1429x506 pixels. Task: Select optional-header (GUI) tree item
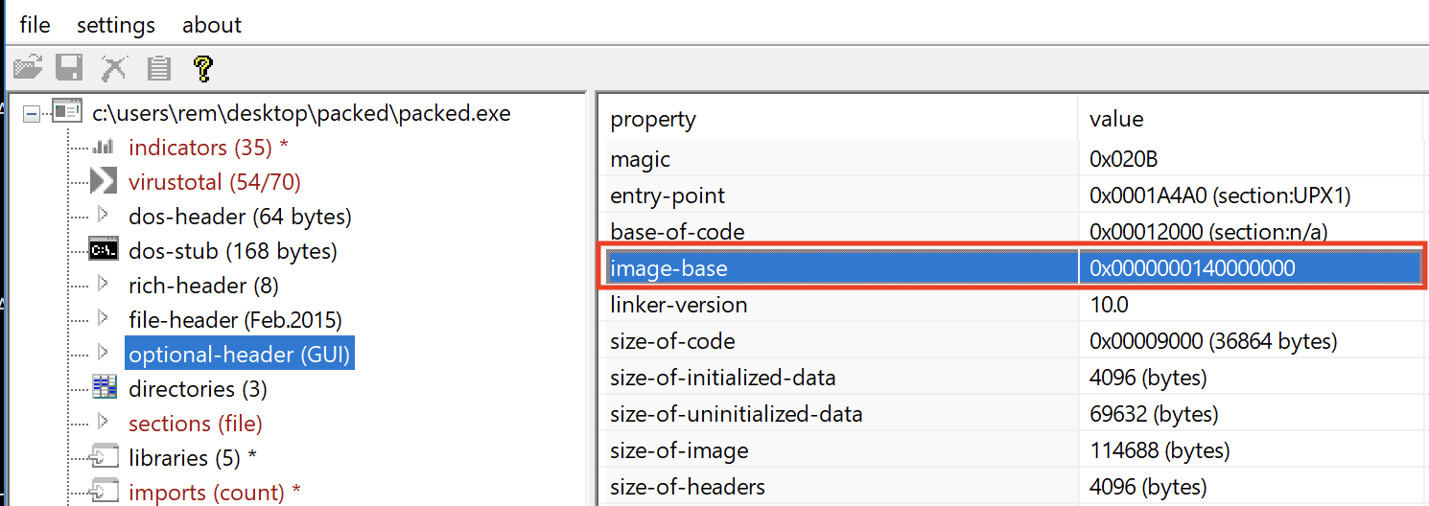pyautogui.click(x=240, y=355)
